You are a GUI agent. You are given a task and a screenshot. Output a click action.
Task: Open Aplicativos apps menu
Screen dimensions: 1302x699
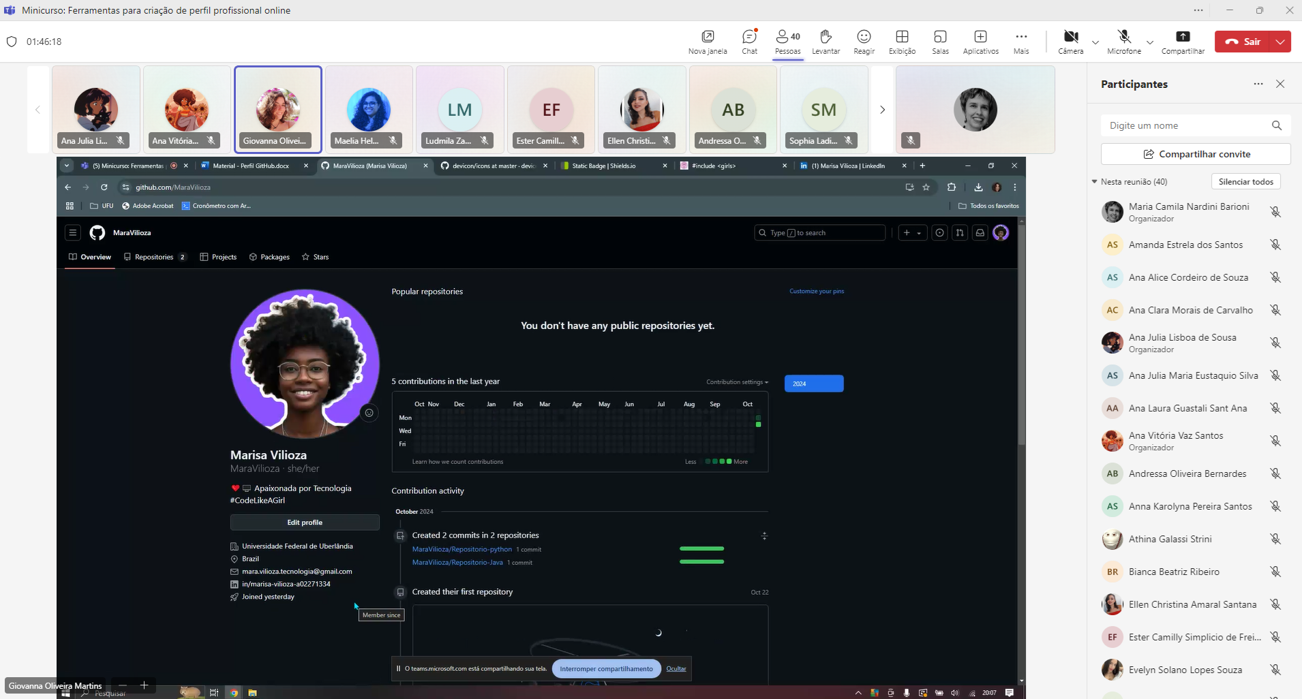[980, 42]
